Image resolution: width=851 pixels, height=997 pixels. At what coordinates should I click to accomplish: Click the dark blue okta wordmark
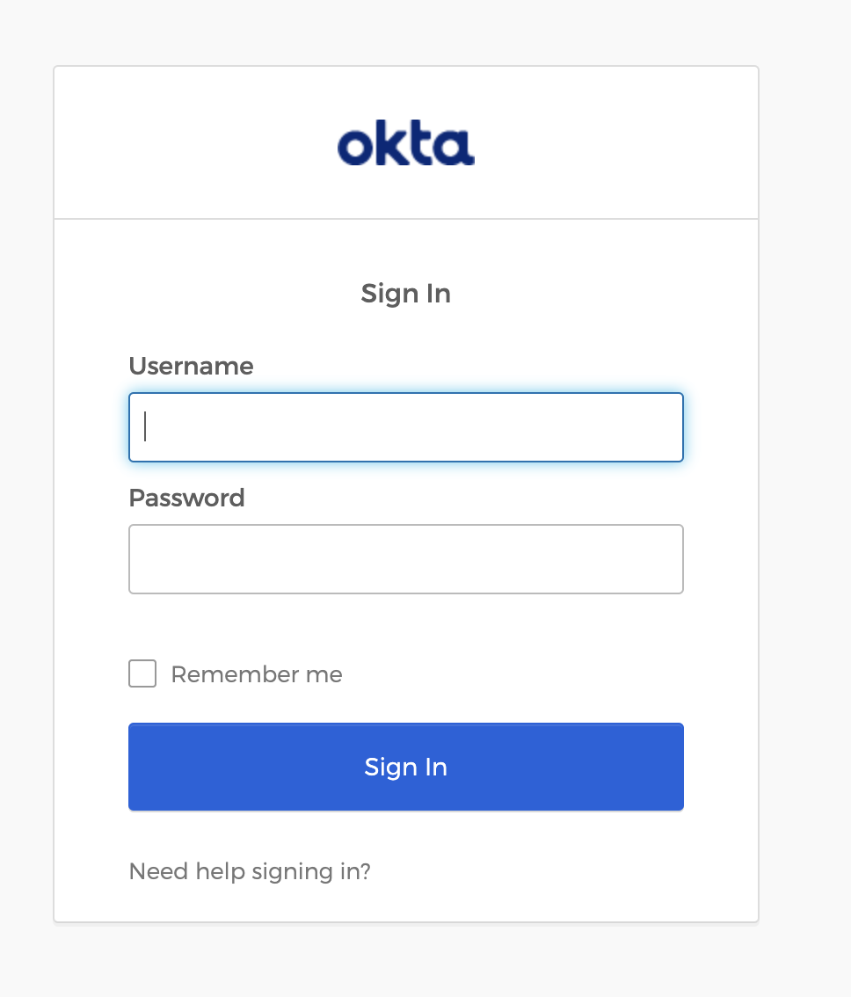tap(405, 145)
